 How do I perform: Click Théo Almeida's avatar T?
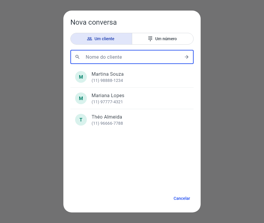click(81, 120)
